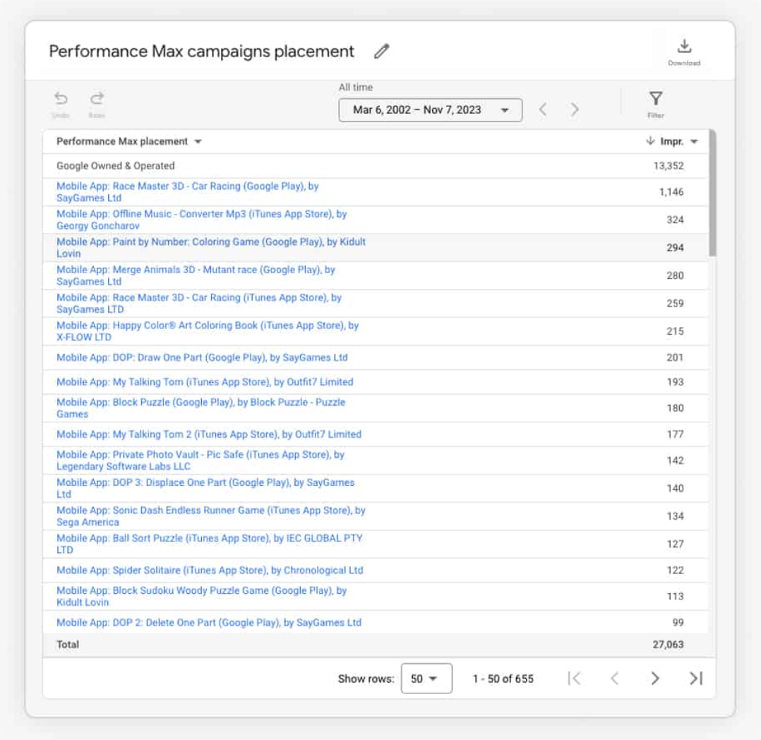Select Google Owned & Operated row text
The height and width of the screenshot is (740, 761).
click(116, 165)
